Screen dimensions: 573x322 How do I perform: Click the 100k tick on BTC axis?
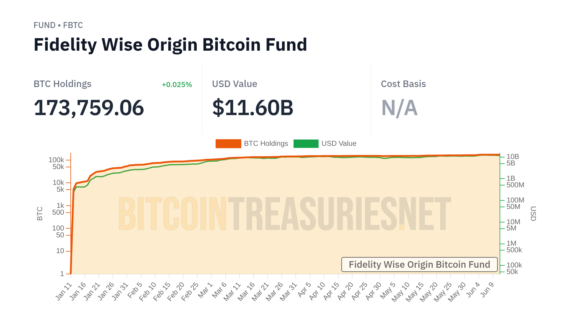[x=56, y=160]
